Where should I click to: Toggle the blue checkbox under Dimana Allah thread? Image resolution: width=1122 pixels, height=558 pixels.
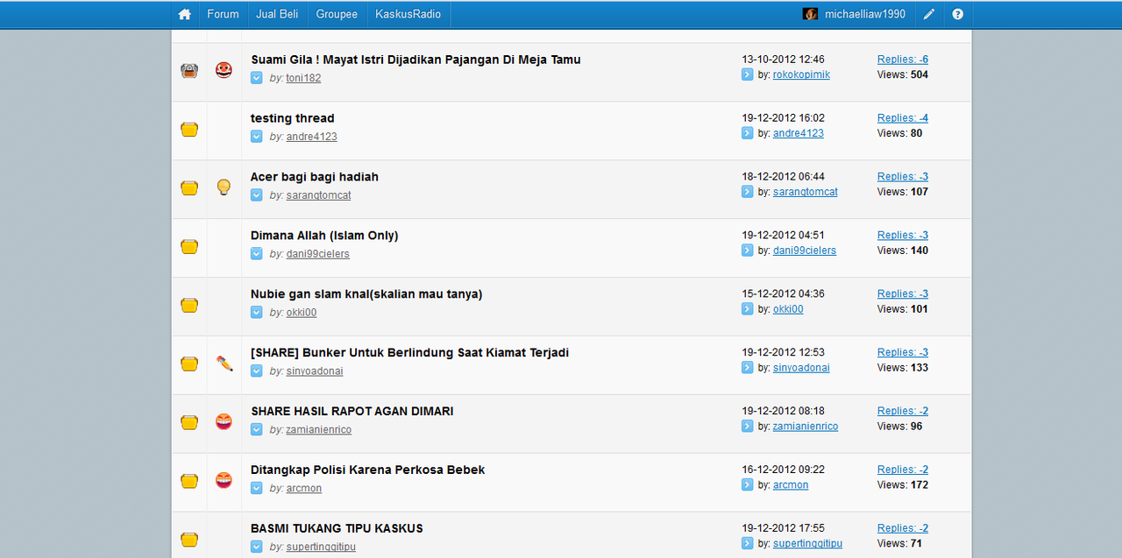pos(256,253)
